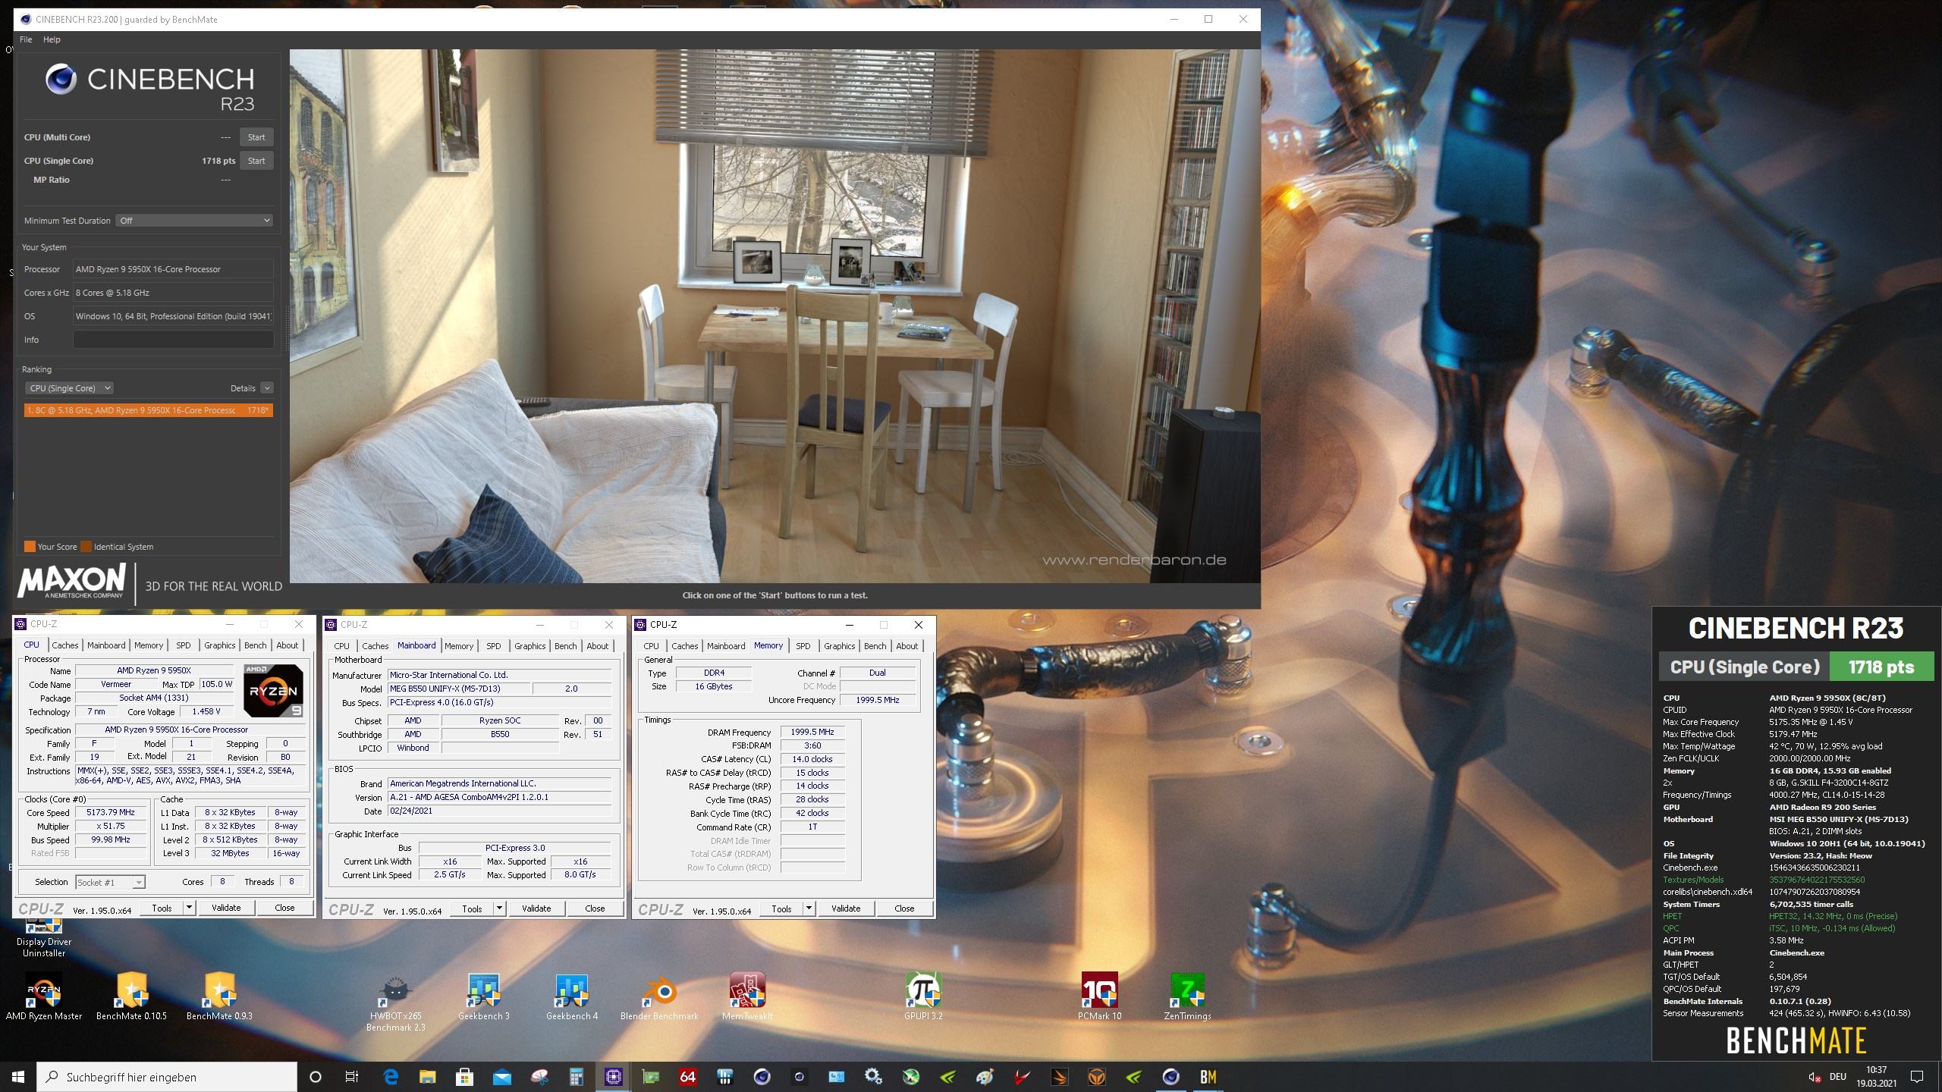Click Close button in CPU-Z Mainboard window

595,908
